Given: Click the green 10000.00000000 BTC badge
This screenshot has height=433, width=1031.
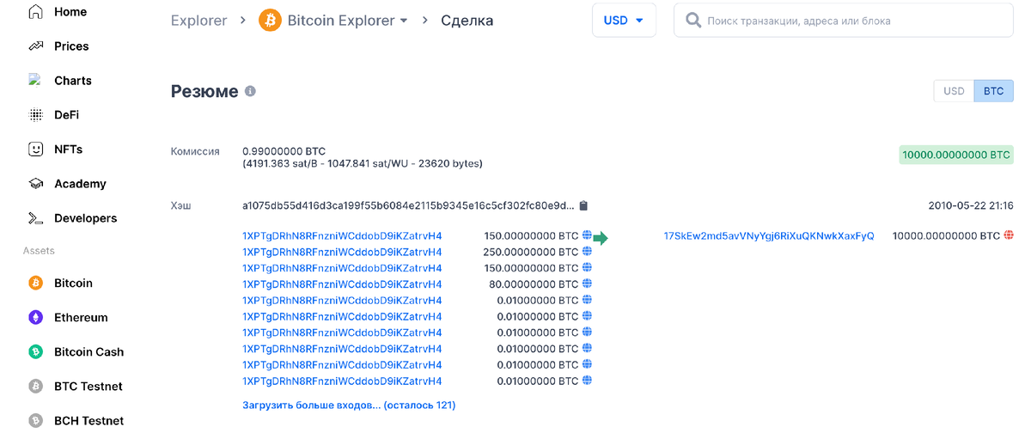Looking at the screenshot, I should pos(956,156).
